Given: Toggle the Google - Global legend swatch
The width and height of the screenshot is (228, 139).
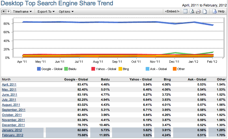Looking at the screenshot, I should coord(39,69).
